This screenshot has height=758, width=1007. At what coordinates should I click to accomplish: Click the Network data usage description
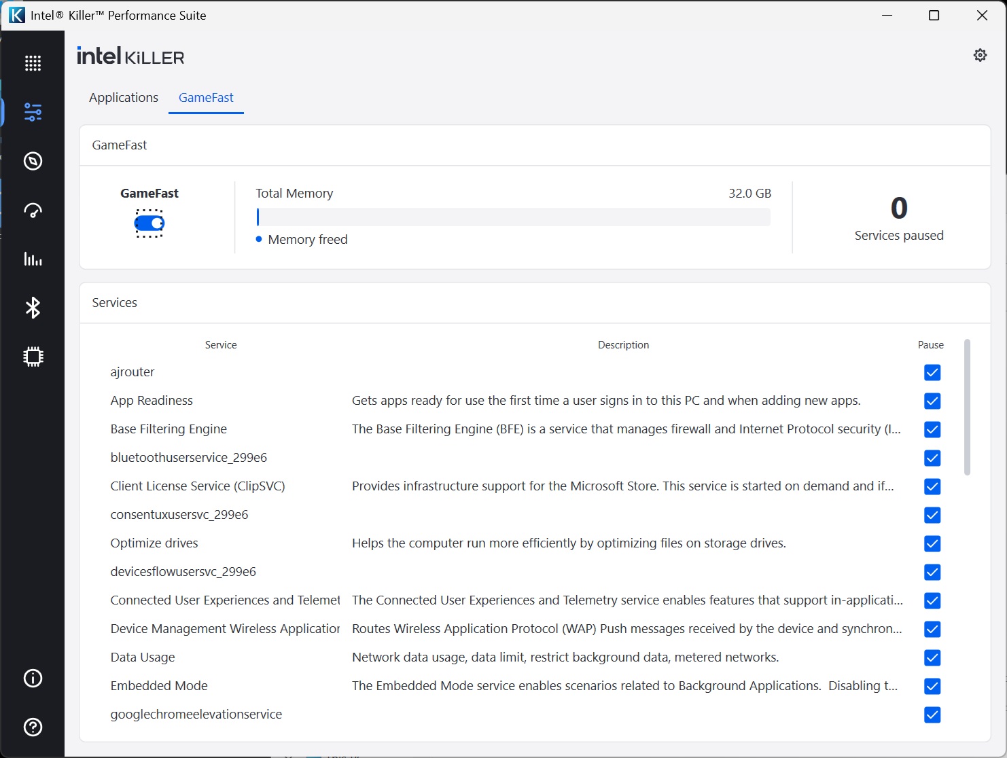565,657
